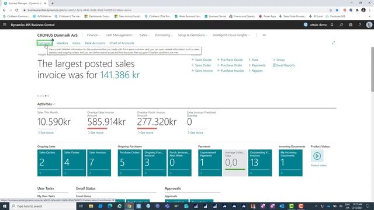Create a new Purchase Invoice
374x210 pixels.
click(x=230, y=71)
